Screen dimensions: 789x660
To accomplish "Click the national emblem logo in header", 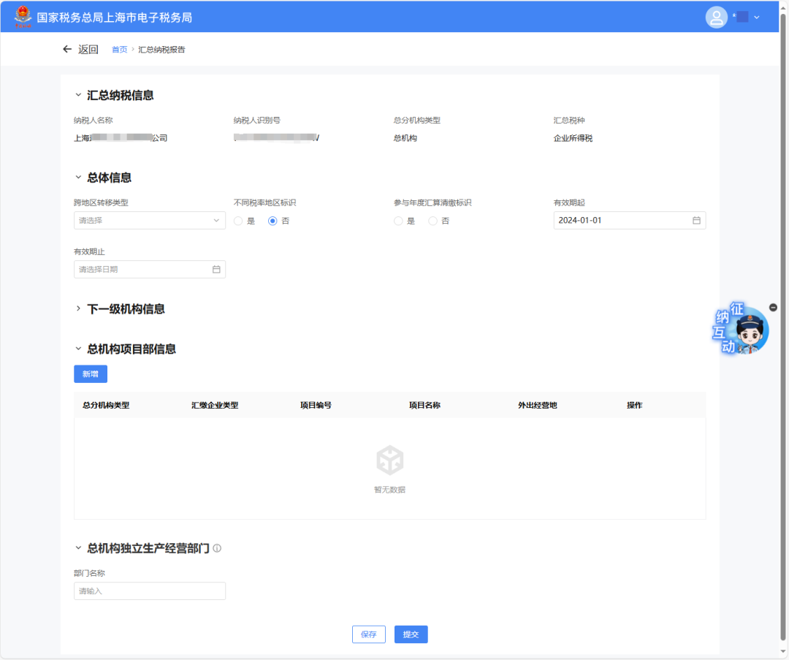I will (x=23, y=15).
